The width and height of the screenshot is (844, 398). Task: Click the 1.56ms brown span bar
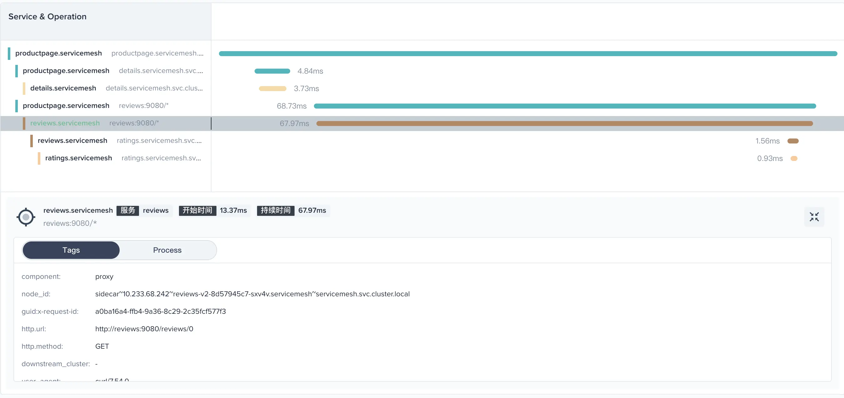pos(793,141)
